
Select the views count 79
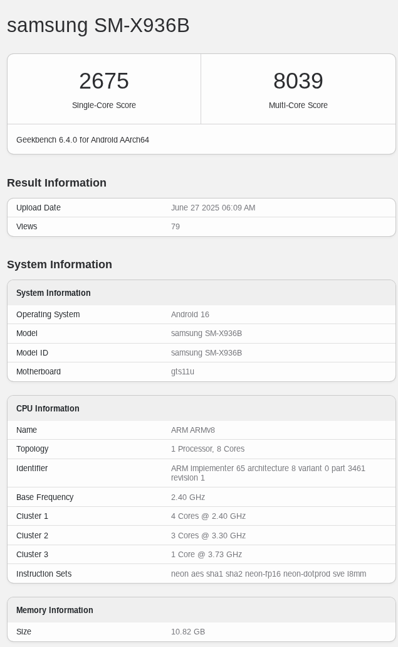pos(175,227)
